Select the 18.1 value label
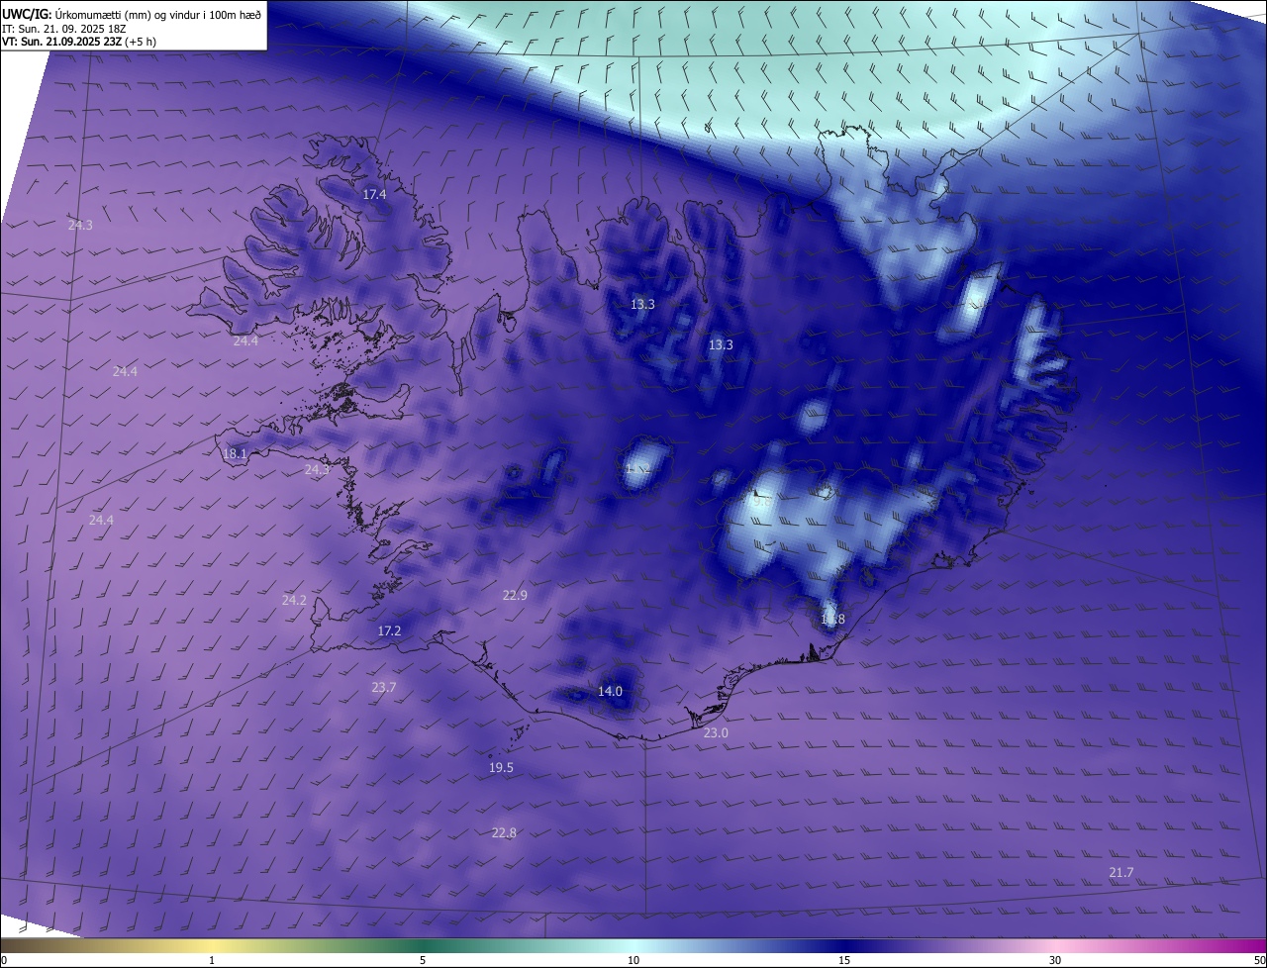The height and width of the screenshot is (968, 1267). pyautogui.click(x=235, y=454)
